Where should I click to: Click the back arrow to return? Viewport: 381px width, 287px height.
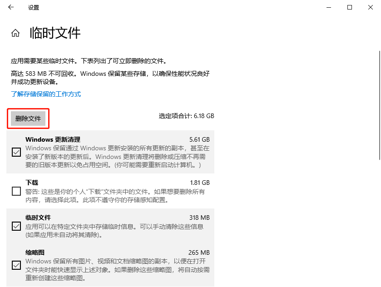[10, 7]
